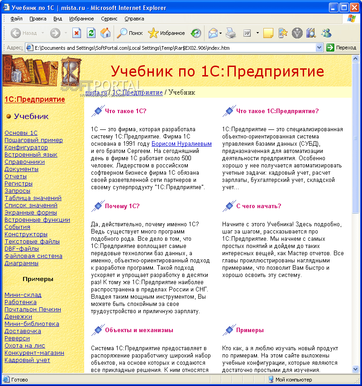Open the Почтальон Печкин example link
Screen dimensions: 362x386
tap(33, 310)
